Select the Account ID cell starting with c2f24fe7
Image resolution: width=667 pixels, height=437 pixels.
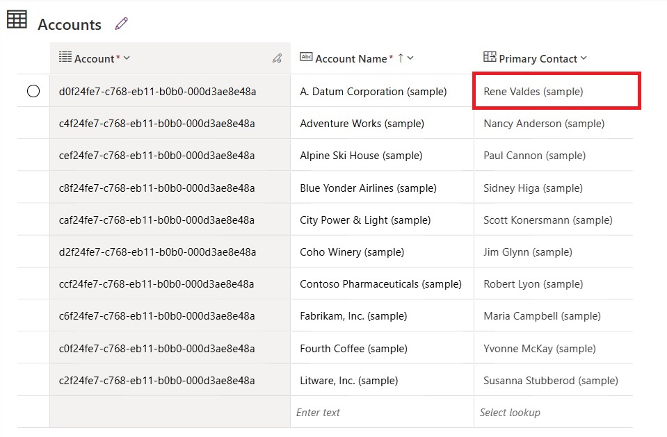point(170,380)
